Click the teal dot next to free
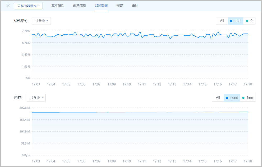 pos(243,98)
